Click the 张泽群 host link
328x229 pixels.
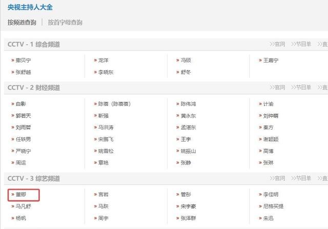pos(188,218)
